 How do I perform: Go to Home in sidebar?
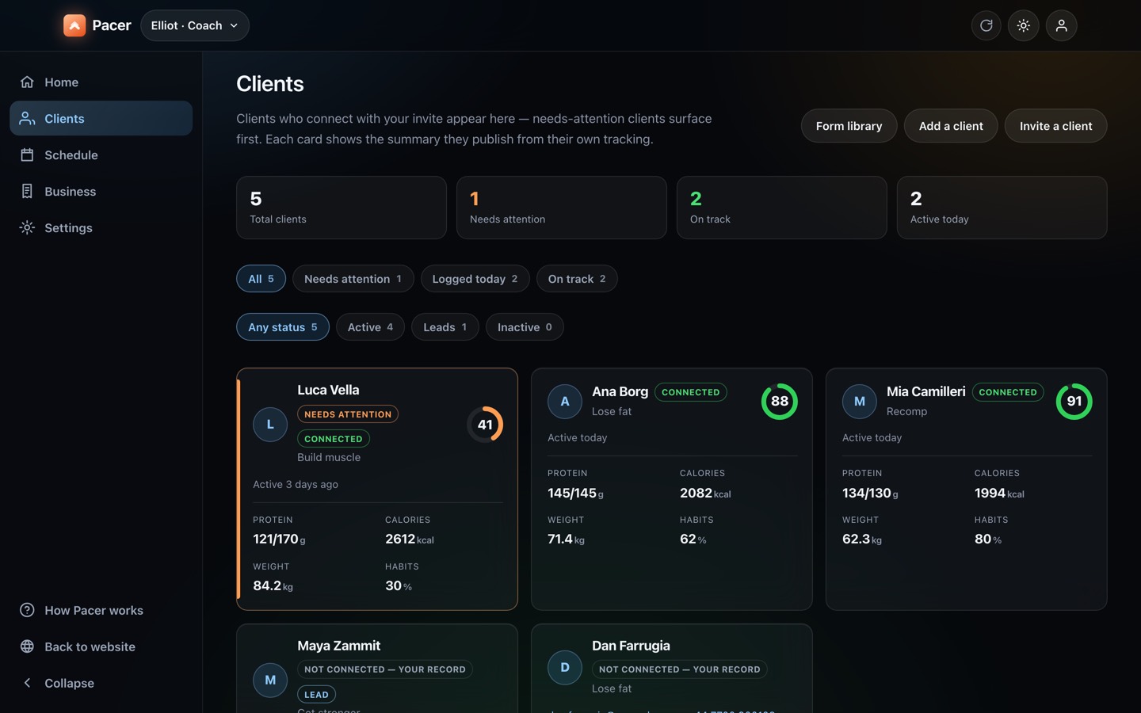(x=101, y=82)
